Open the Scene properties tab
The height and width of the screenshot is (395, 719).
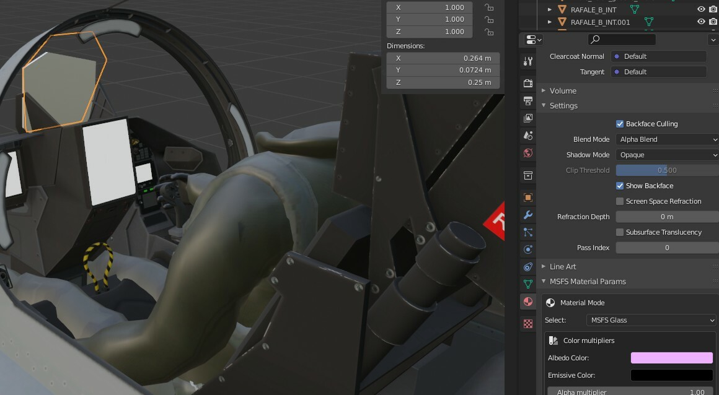coord(528,136)
